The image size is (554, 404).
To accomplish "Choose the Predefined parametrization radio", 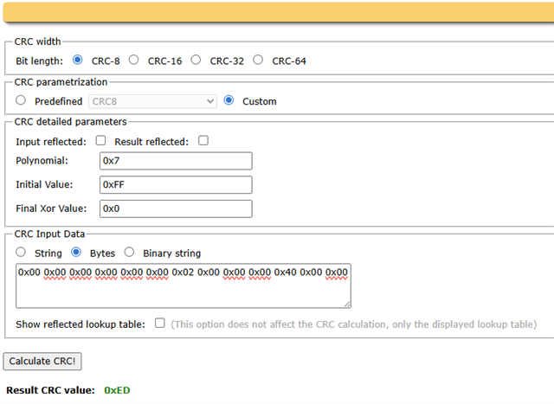I will [21, 100].
